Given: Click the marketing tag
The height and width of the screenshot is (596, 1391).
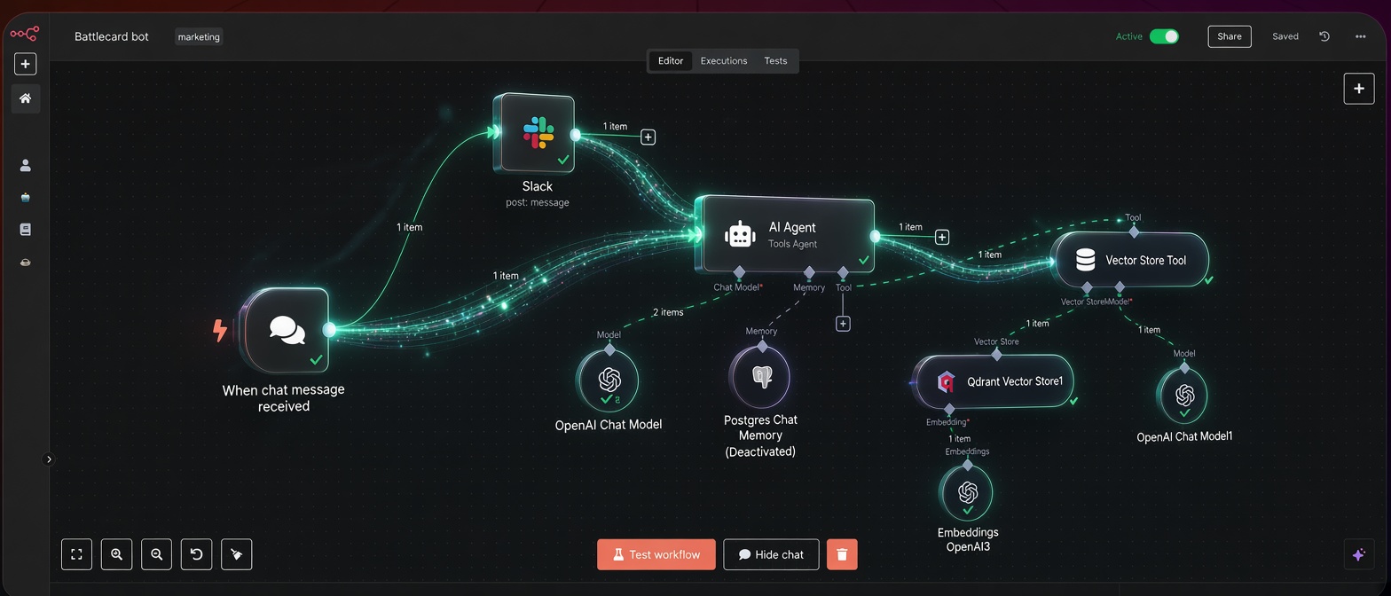Looking at the screenshot, I should point(199,37).
